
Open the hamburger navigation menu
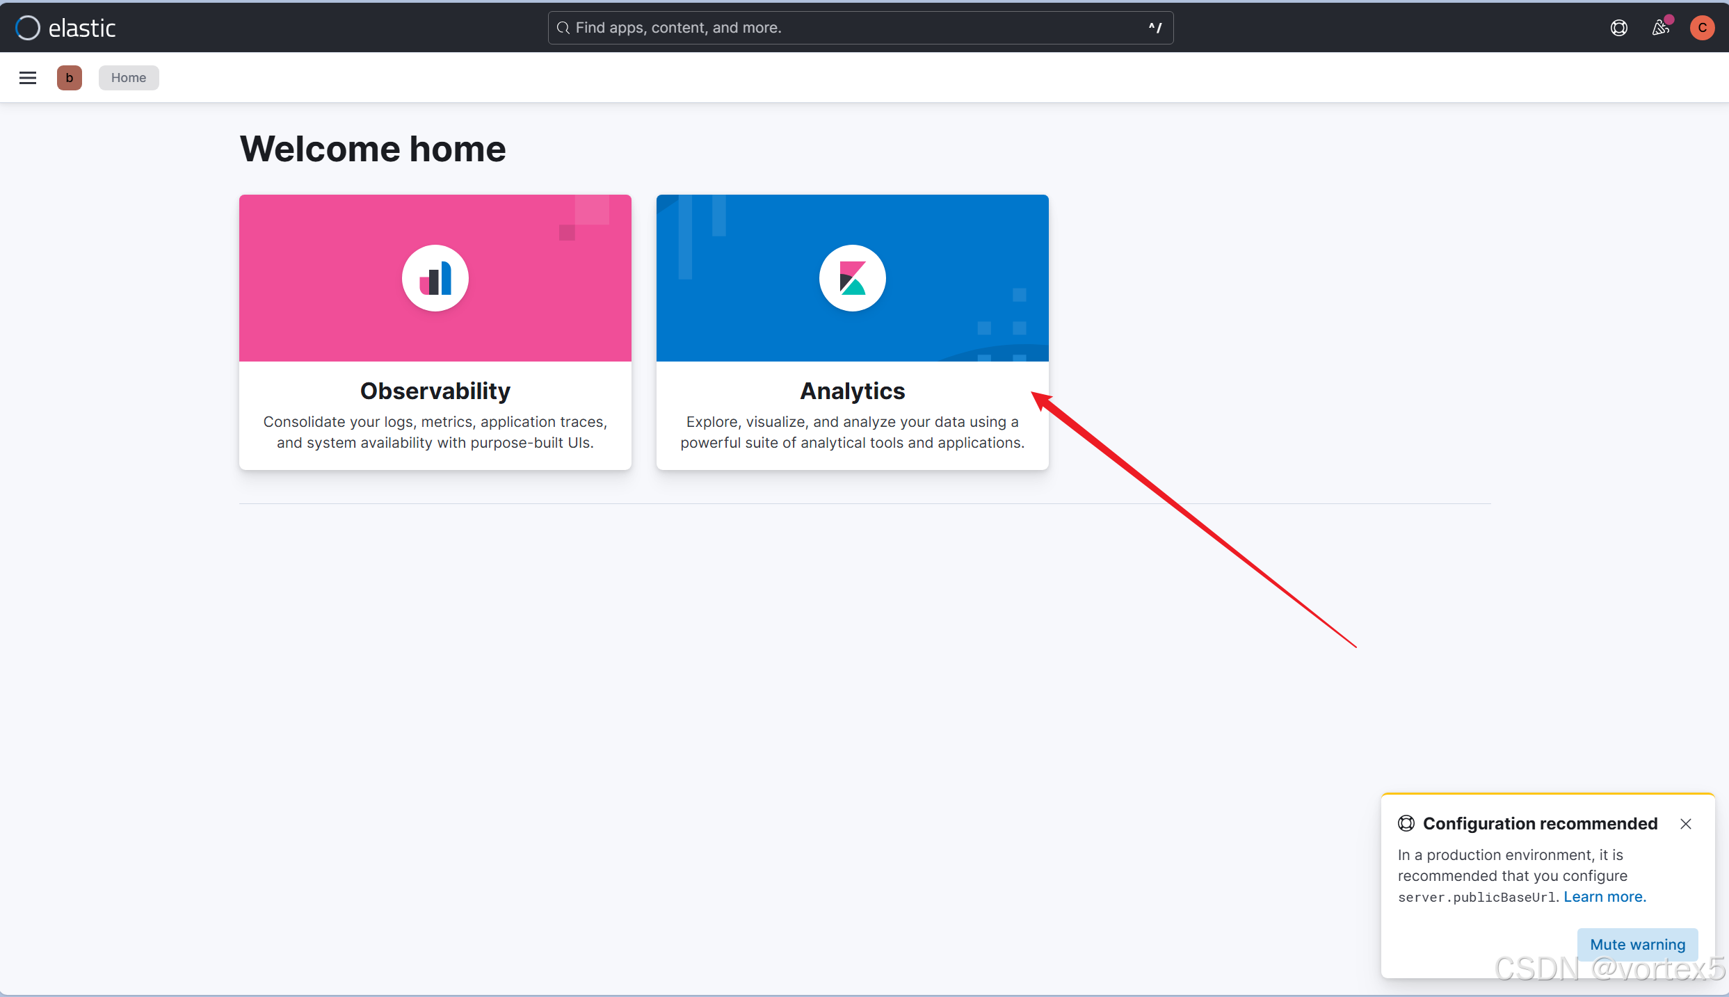click(28, 78)
